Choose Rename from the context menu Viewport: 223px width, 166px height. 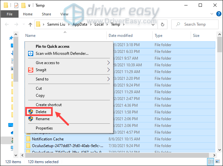pyautogui.click(x=42, y=119)
